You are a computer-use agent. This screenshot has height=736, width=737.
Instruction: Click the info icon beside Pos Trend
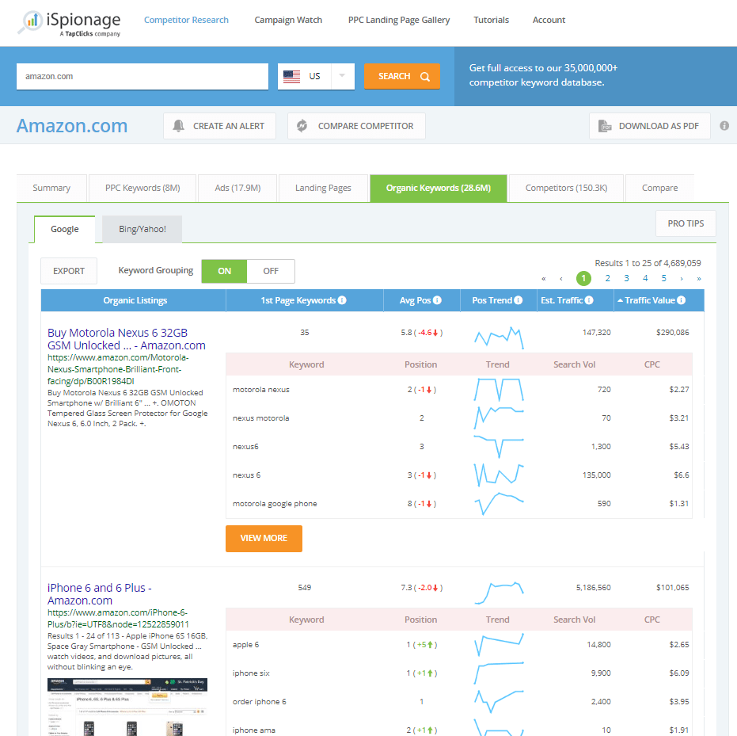518,300
